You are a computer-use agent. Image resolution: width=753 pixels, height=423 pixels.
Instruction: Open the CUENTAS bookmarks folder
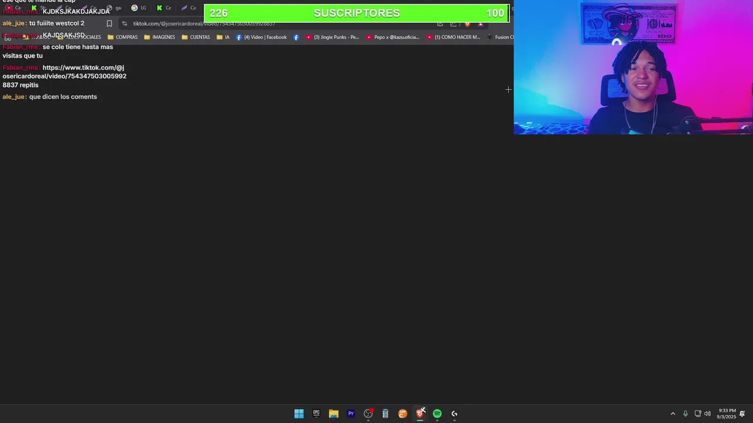(195, 37)
